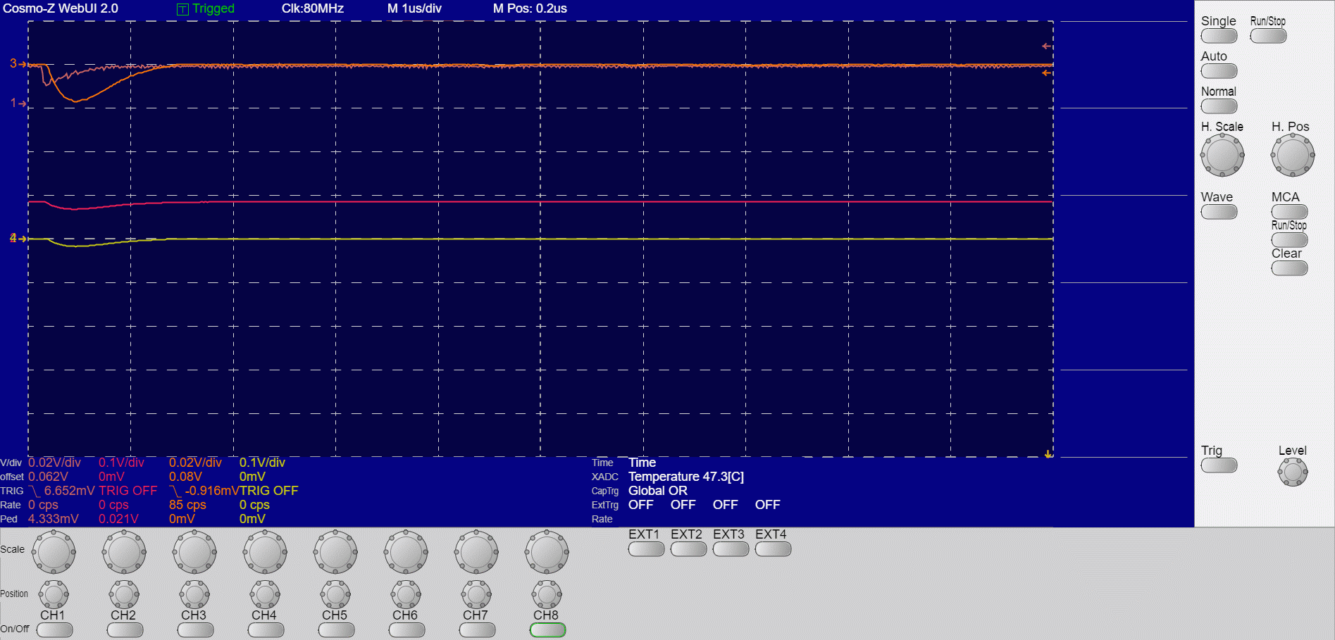
Task: Click the CH1 Scale knob
Action: (x=54, y=552)
